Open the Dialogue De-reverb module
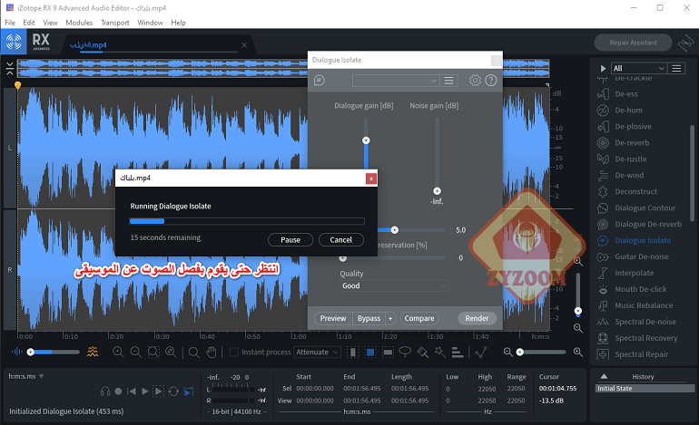 tap(648, 224)
